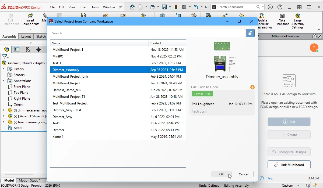This screenshot has width=323, height=188.
Task: Select the Harness_Demo_MB project row
Action: (x=118, y=90)
